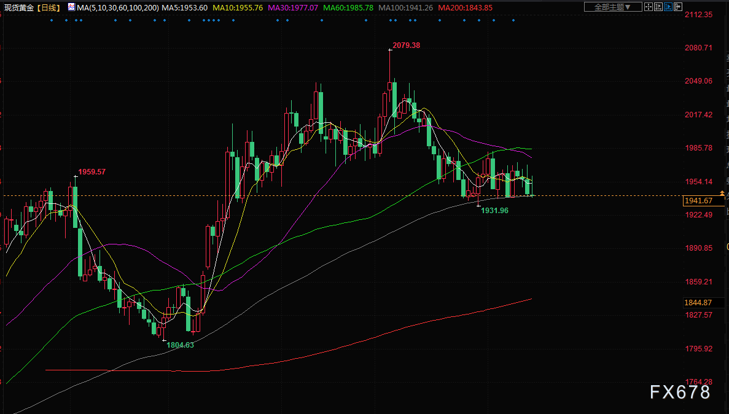
Task: Click the red MA200:1843.85 legend value
Action: pyautogui.click(x=465, y=8)
